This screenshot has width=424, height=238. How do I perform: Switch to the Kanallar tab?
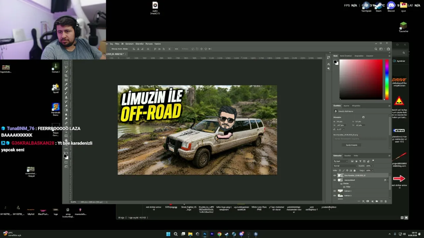[x=347, y=156]
